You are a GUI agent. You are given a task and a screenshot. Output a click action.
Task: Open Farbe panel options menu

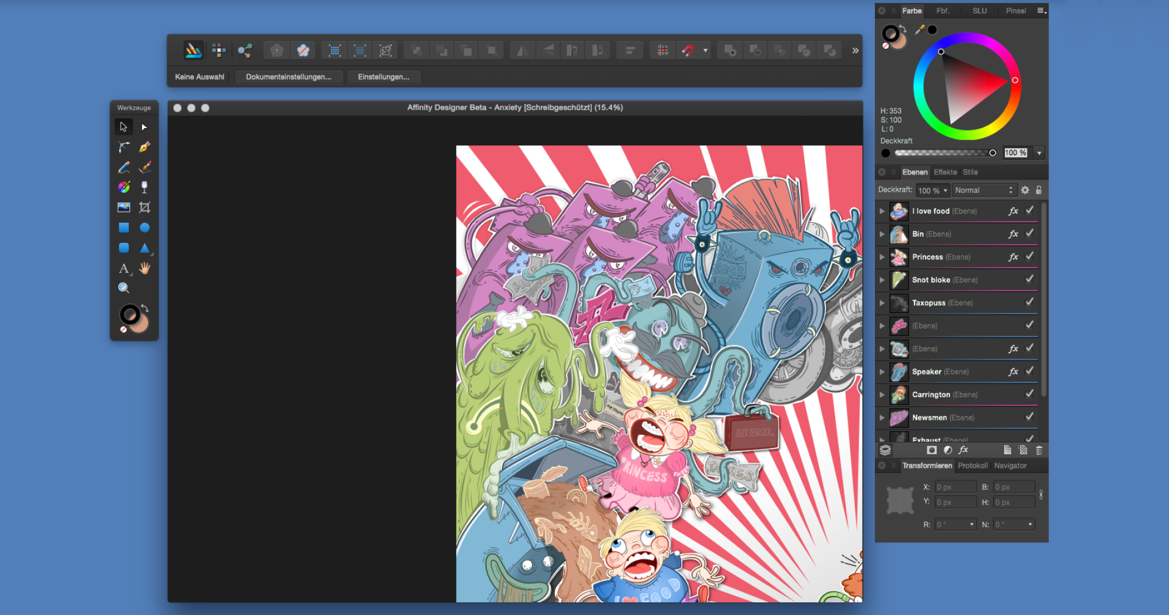coord(1041,11)
